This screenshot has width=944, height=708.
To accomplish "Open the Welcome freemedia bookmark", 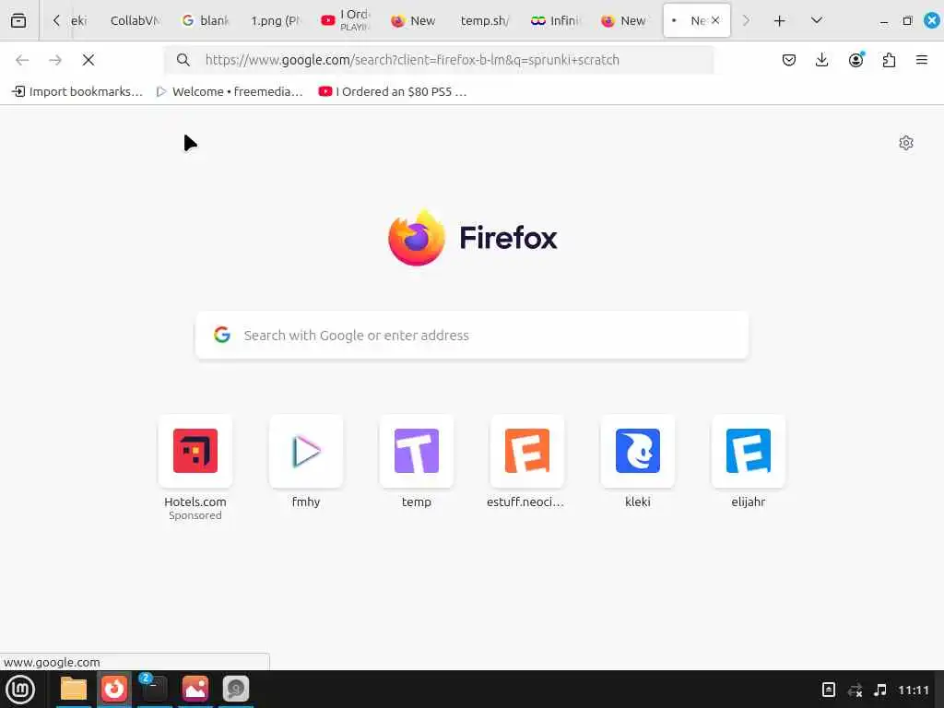I will coord(230,91).
